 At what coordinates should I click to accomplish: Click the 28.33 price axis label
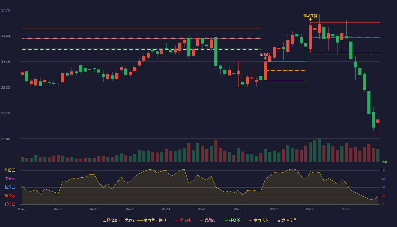[x=5, y=88]
